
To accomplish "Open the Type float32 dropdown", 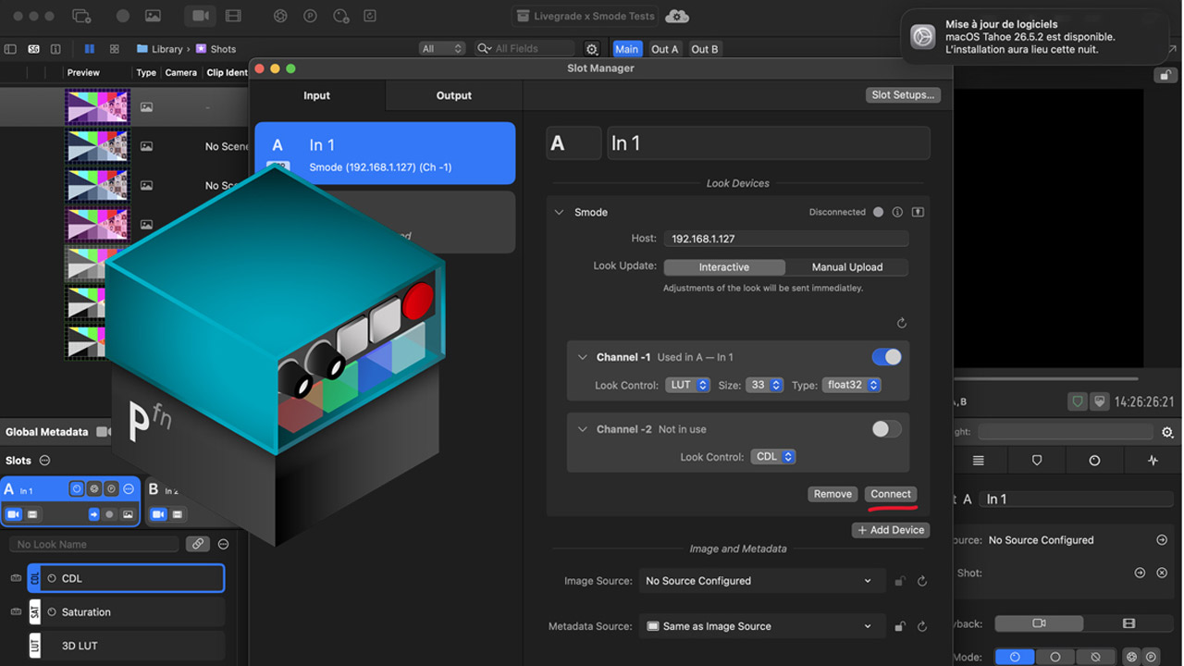I will pos(851,385).
